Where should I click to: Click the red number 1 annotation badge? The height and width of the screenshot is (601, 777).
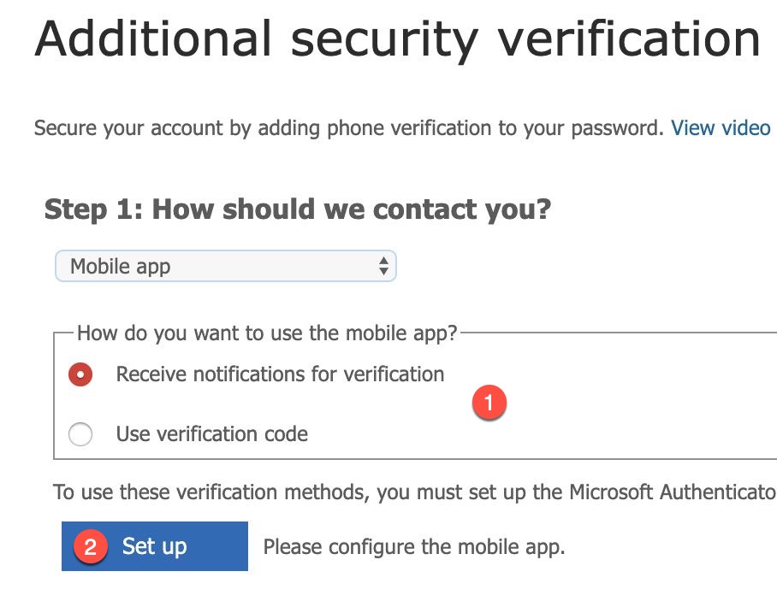(x=489, y=404)
